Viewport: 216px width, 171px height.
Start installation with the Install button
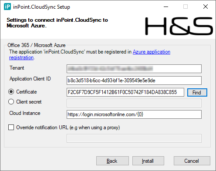coord(148,161)
